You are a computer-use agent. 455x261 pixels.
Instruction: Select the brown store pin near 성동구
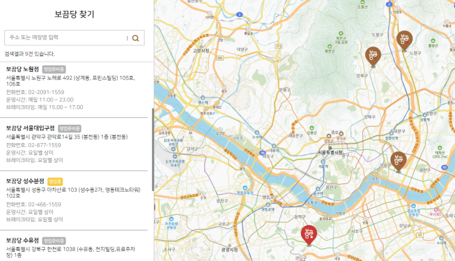(x=399, y=162)
